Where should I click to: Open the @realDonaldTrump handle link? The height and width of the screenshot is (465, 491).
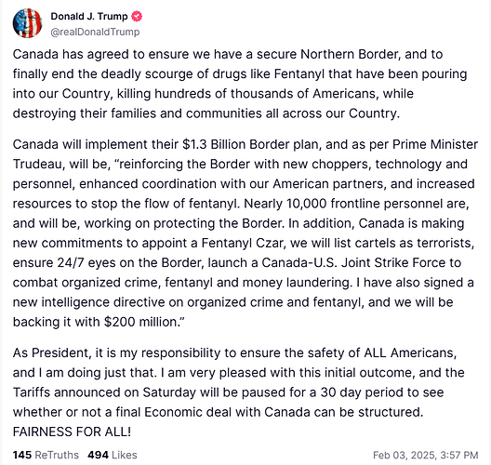[x=95, y=32]
